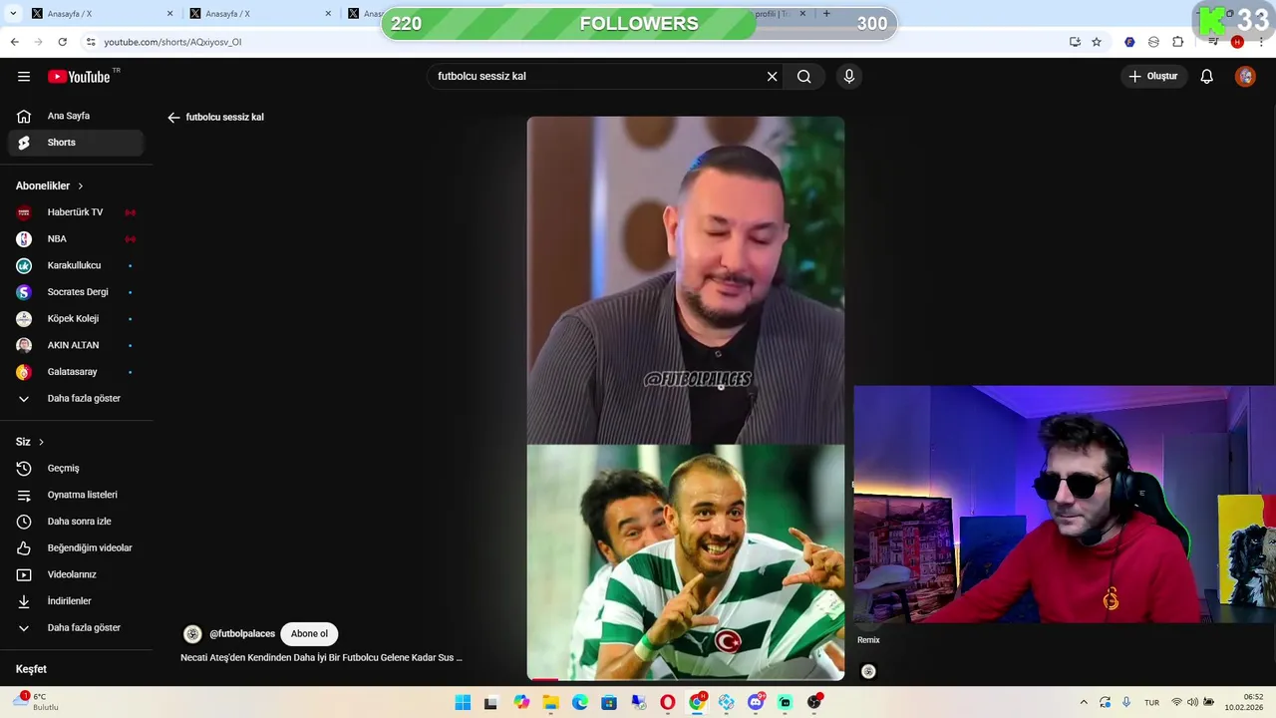Open Beğendiğim videolar

click(76, 547)
